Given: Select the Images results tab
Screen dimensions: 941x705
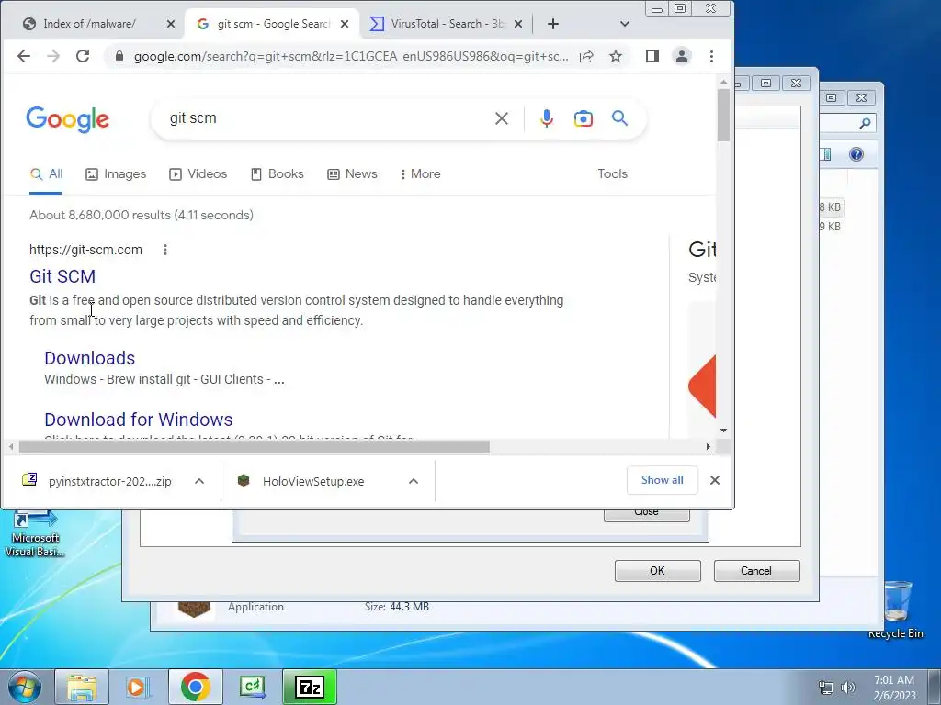Looking at the screenshot, I should [116, 173].
